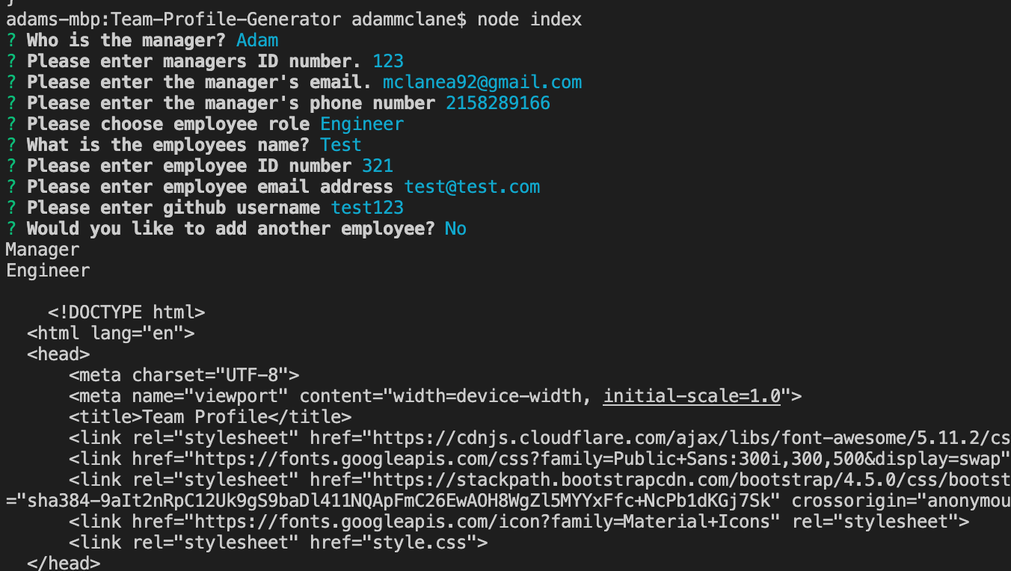The width and height of the screenshot is (1011, 571).
Task: Click the 'Manager' output line
Action: pyautogui.click(x=43, y=250)
